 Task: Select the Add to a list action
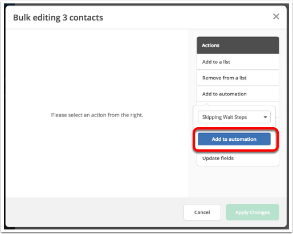pos(238,62)
